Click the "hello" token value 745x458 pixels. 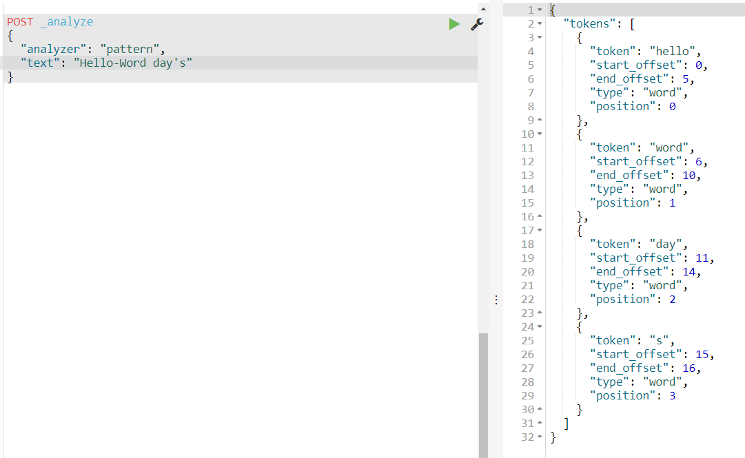673,51
